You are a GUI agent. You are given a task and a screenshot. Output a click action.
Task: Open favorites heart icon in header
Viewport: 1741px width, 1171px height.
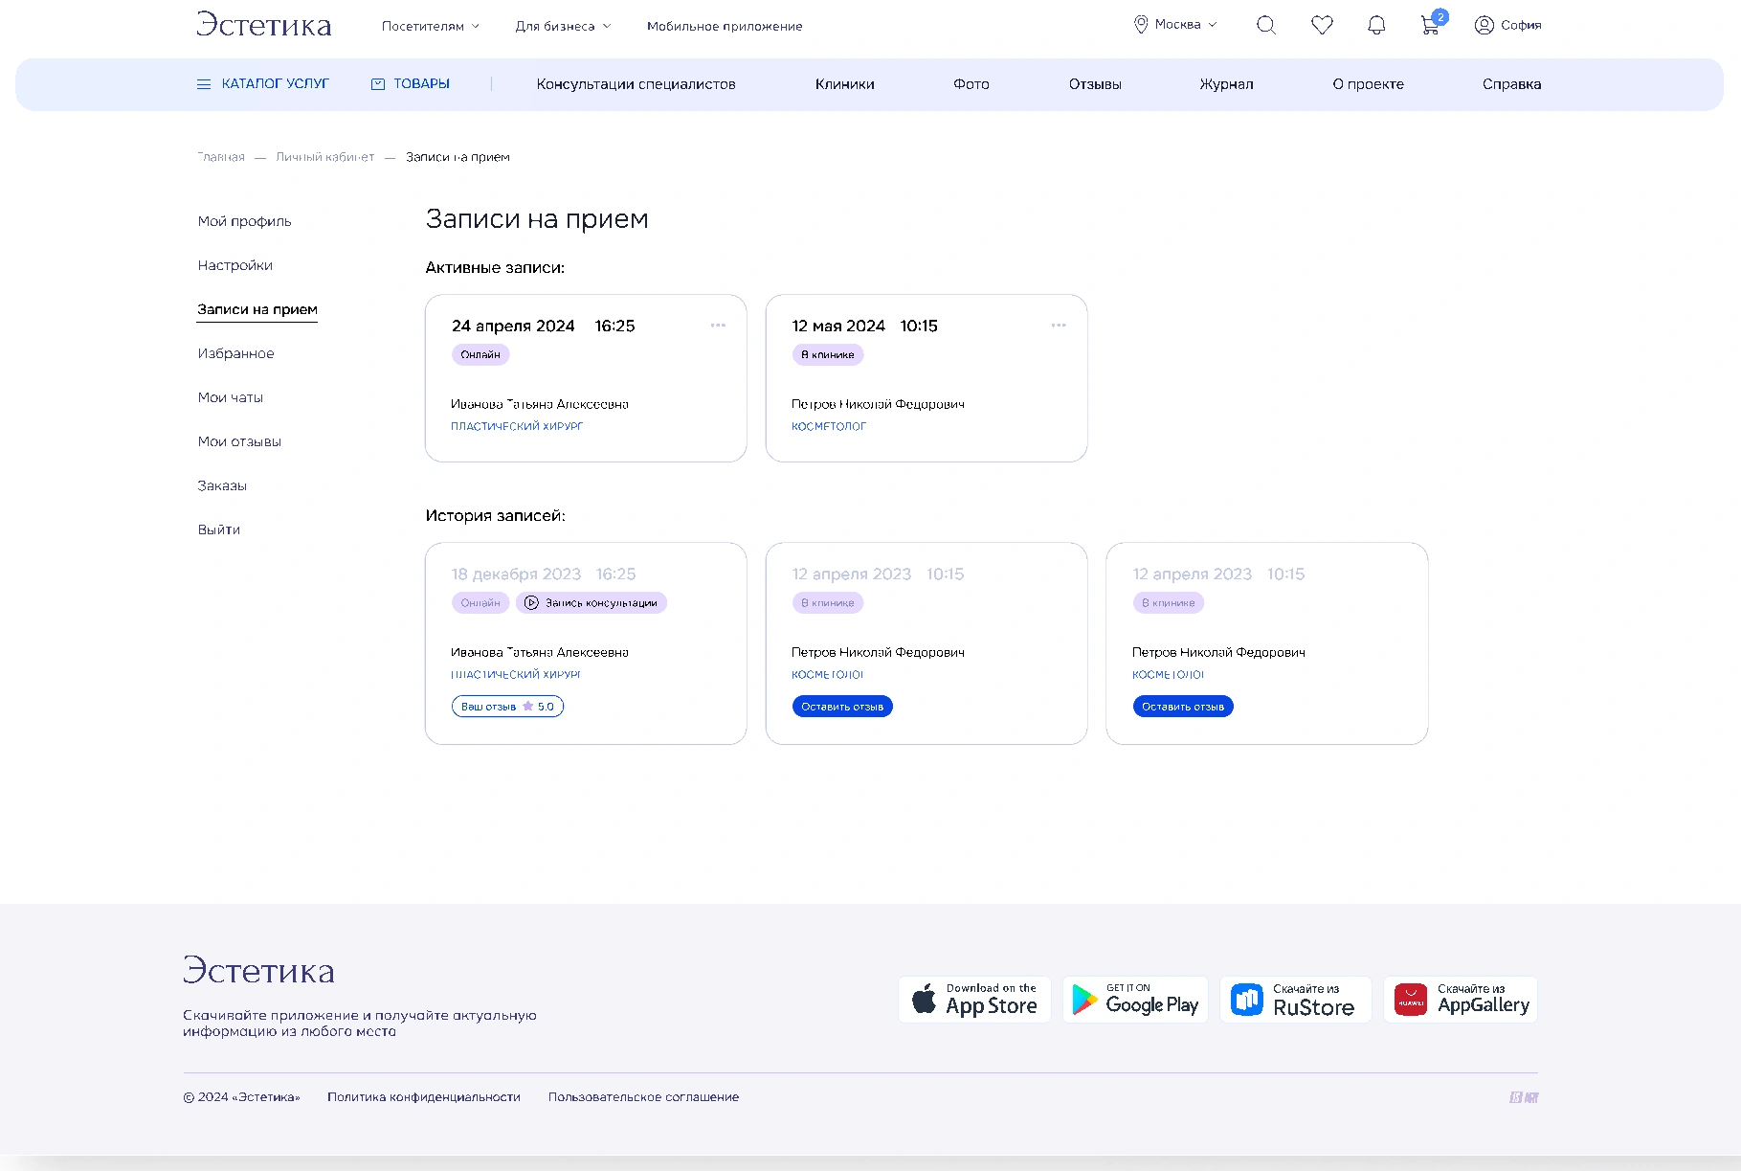(x=1322, y=26)
